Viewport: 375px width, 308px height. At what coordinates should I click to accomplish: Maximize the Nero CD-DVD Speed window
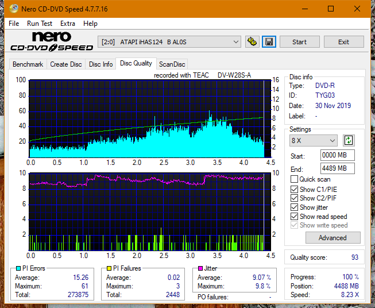pos(331,9)
